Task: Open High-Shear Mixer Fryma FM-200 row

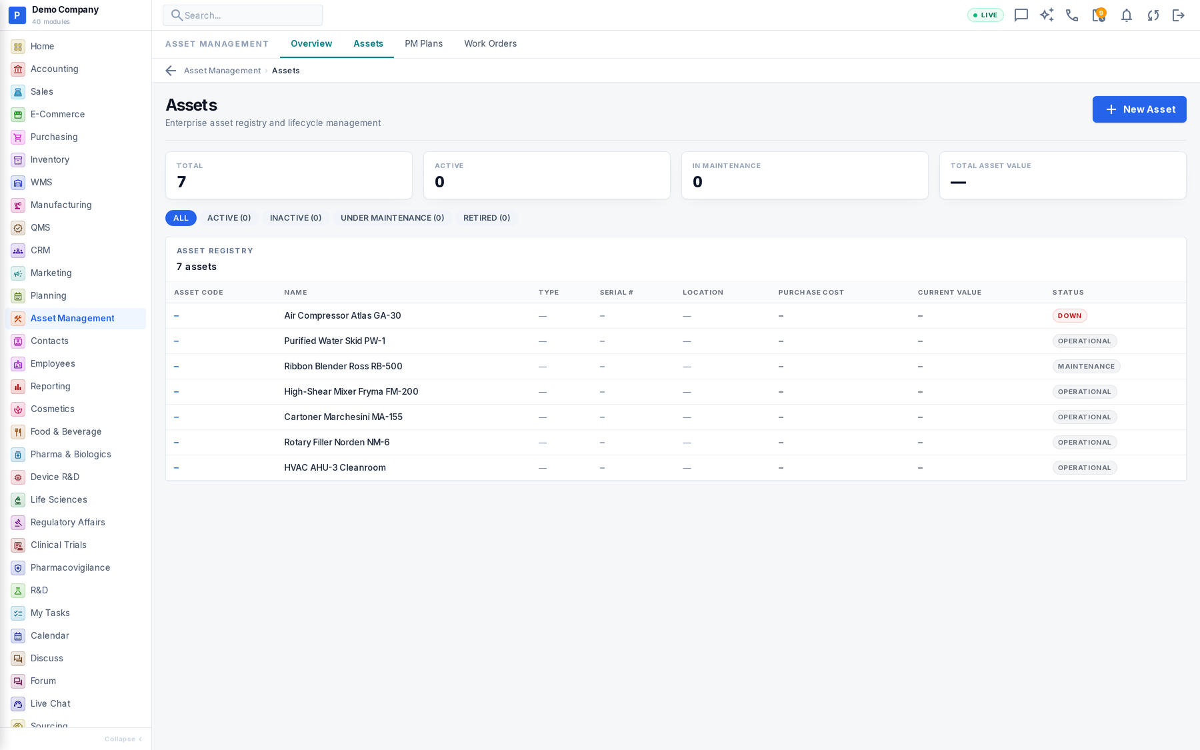Action: point(675,392)
